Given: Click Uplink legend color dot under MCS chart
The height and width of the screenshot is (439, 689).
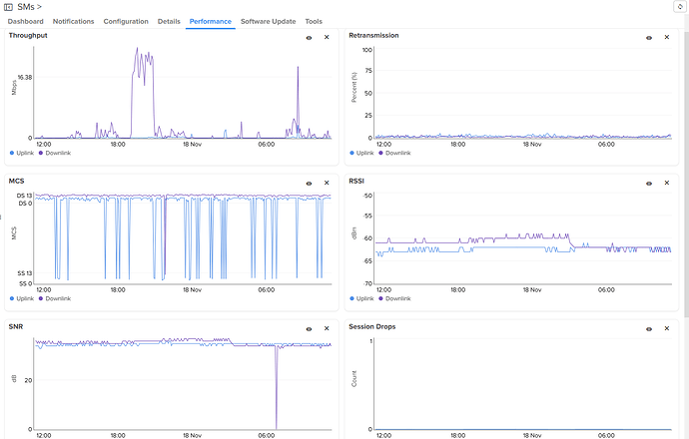Looking at the screenshot, I should click(x=11, y=298).
